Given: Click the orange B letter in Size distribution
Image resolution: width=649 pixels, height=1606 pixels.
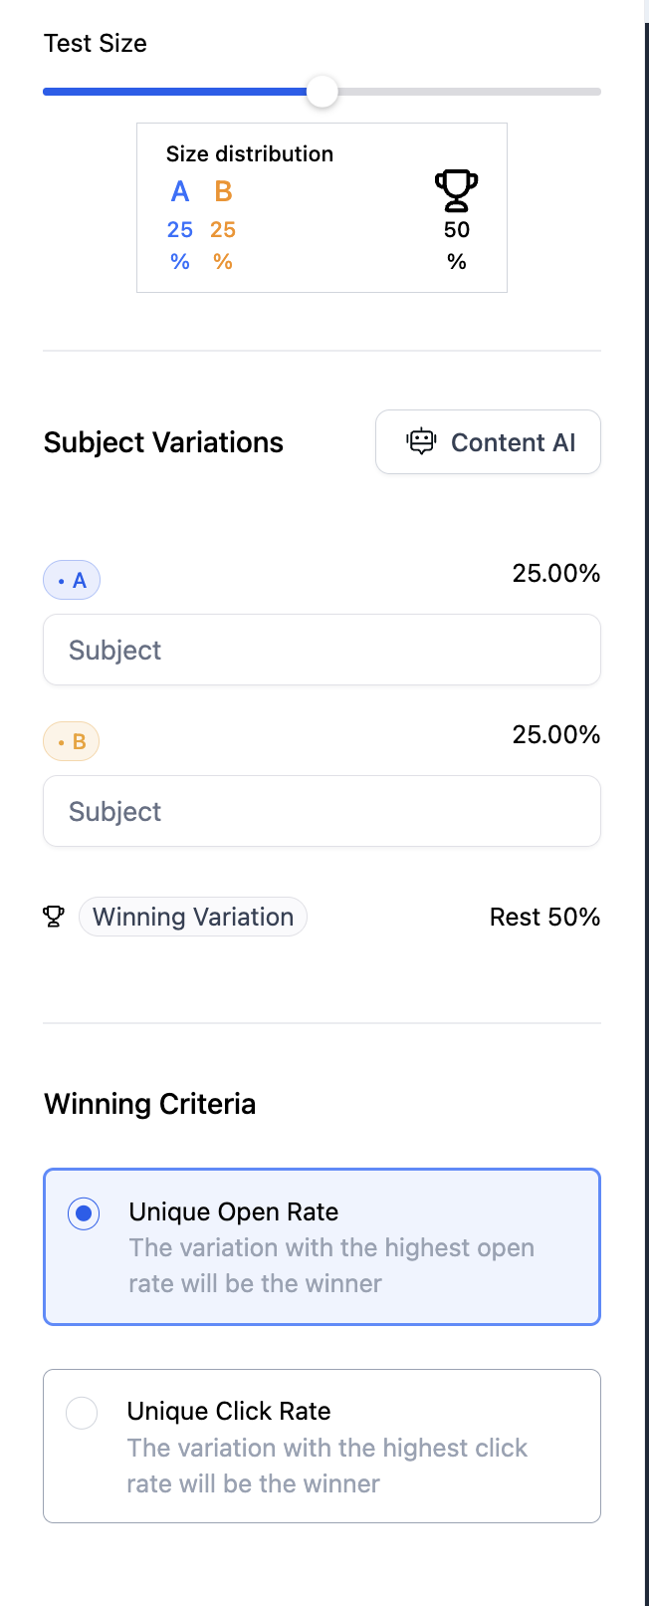Looking at the screenshot, I should [223, 191].
